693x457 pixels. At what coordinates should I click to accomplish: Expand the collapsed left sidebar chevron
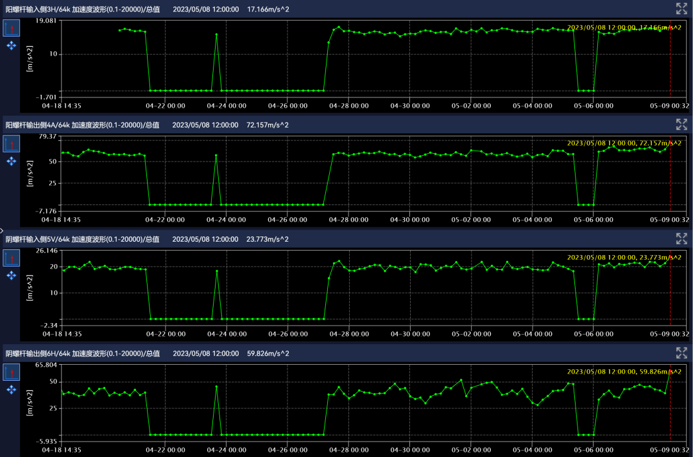pyautogui.click(x=2, y=229)
